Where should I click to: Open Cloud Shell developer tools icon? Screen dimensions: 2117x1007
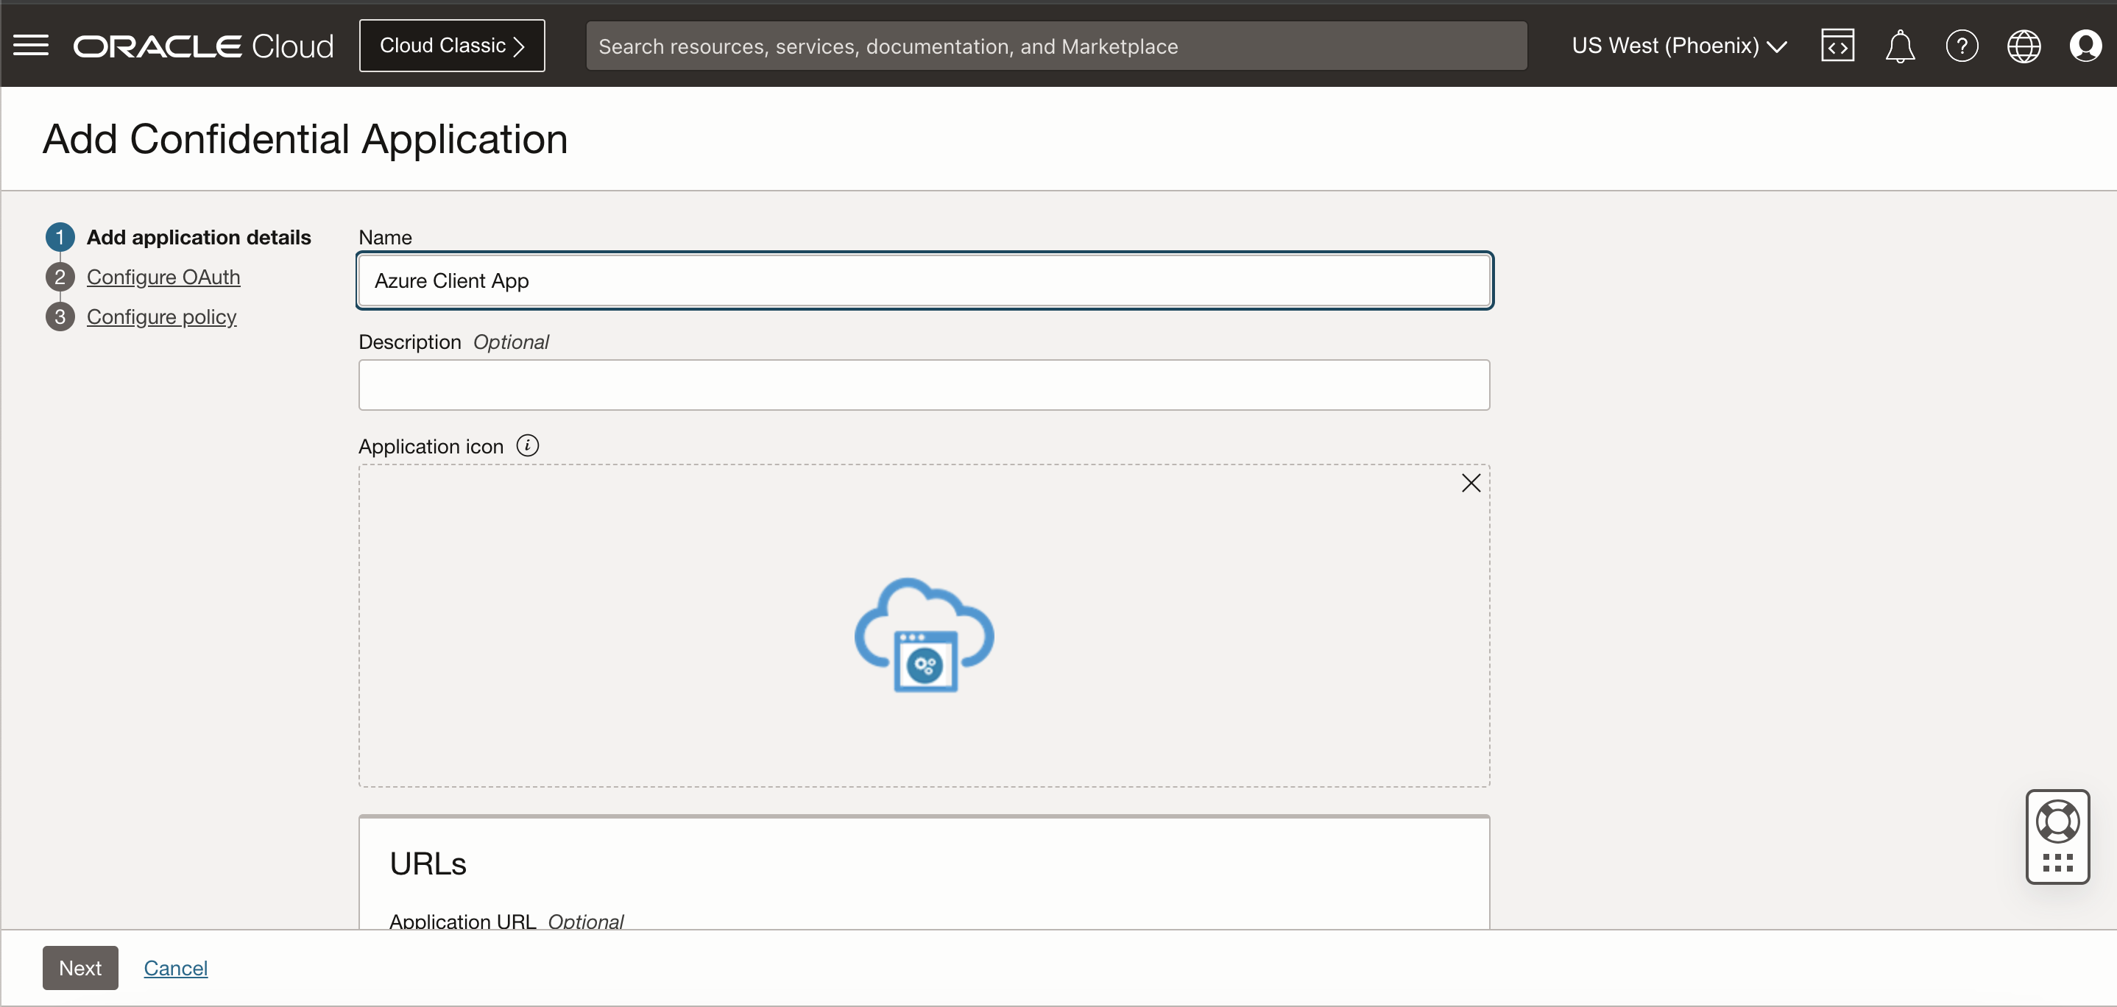coord(1837,46)
